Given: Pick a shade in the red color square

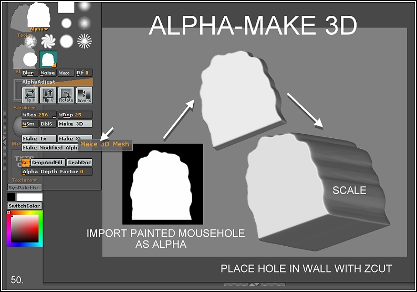Looking at the screenshot, I should point(25,228).
